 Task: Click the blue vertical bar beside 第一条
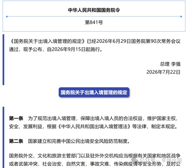tap(3, 138)
